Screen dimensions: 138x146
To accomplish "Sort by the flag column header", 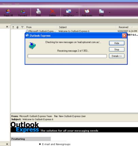I will (22, 27).
